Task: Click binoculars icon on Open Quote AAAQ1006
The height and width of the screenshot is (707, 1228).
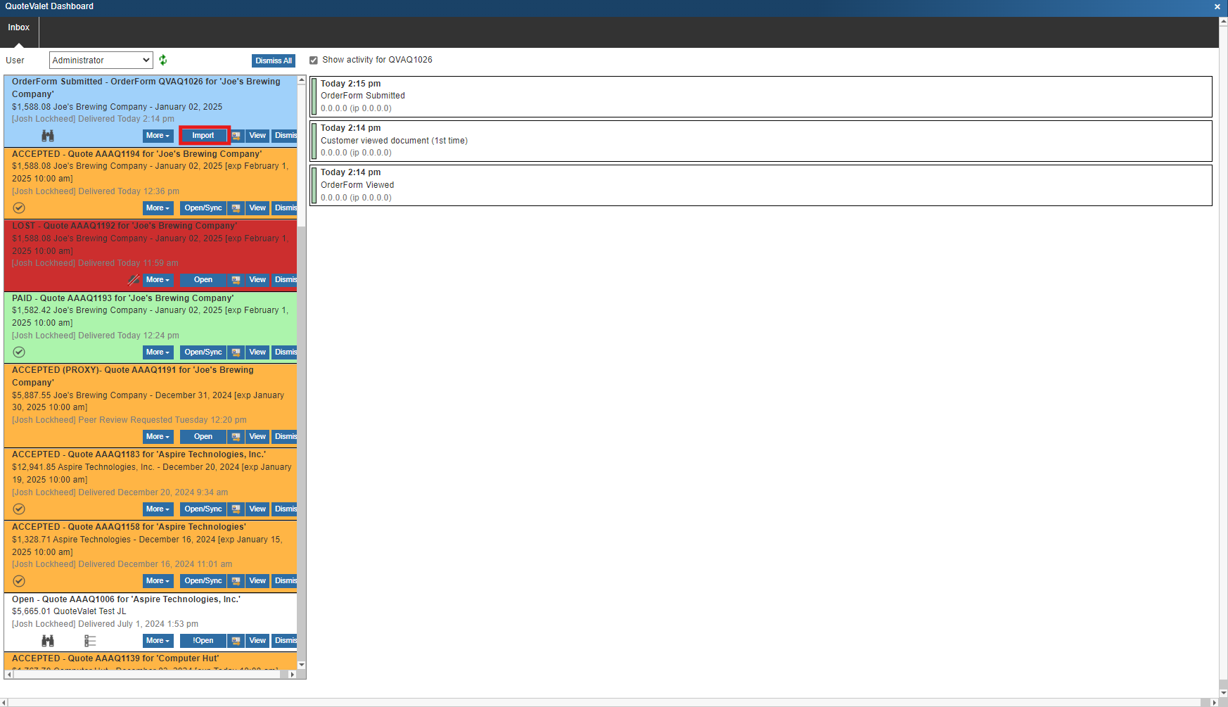Action: click(48, 641)
